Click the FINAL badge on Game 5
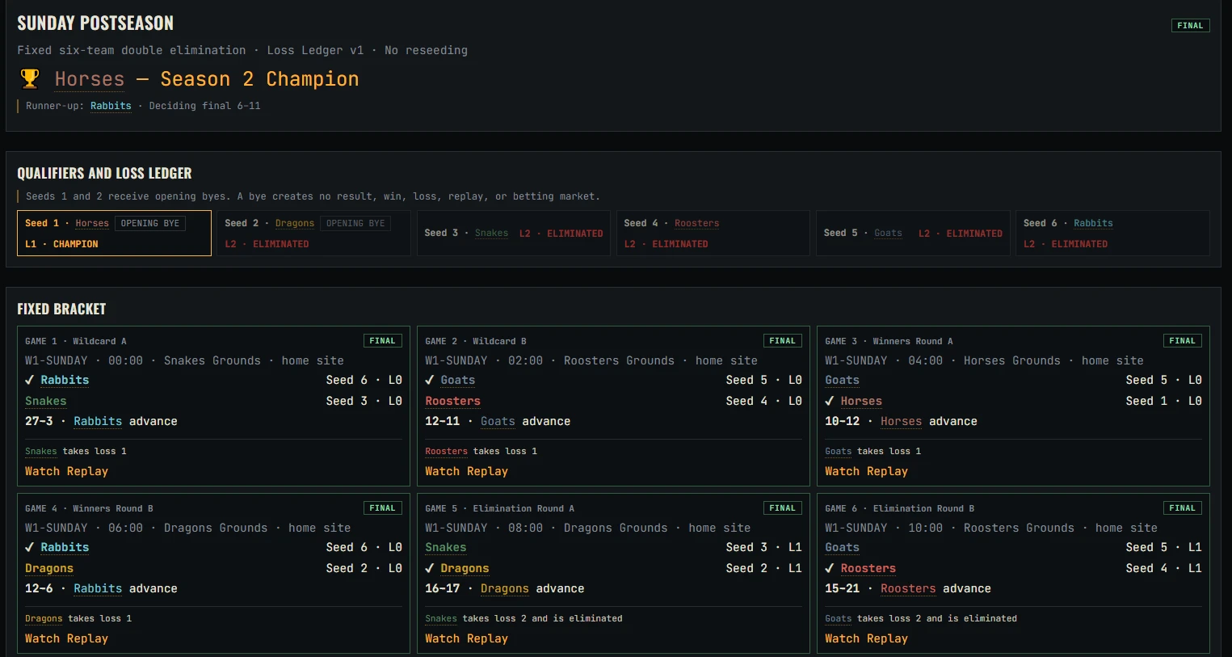The image size is (1232, 657). tap(782, 508)
